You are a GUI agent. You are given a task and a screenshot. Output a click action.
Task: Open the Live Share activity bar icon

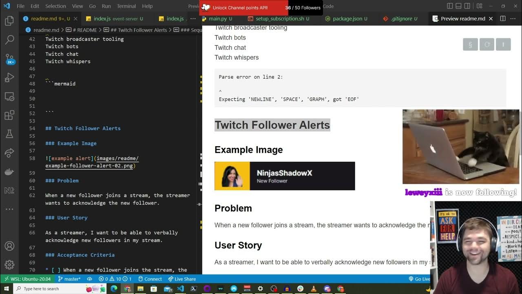tap(9, 153)
